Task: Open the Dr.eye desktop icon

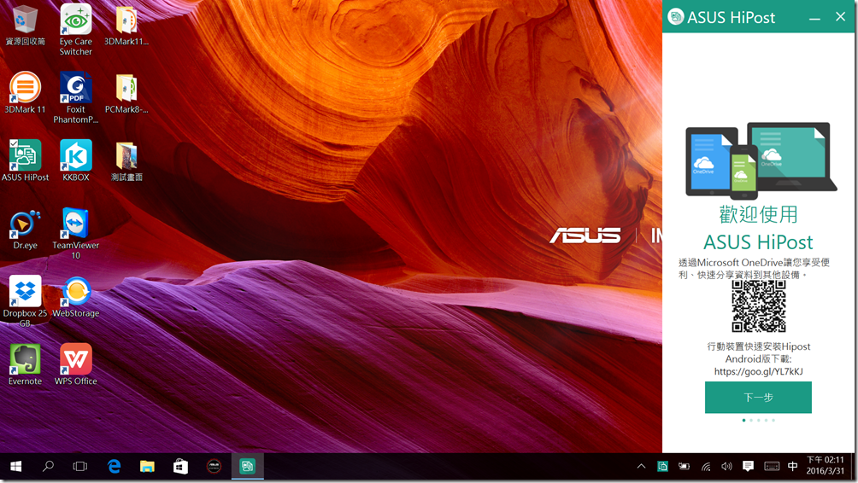Action: click(x=25, y=224)
